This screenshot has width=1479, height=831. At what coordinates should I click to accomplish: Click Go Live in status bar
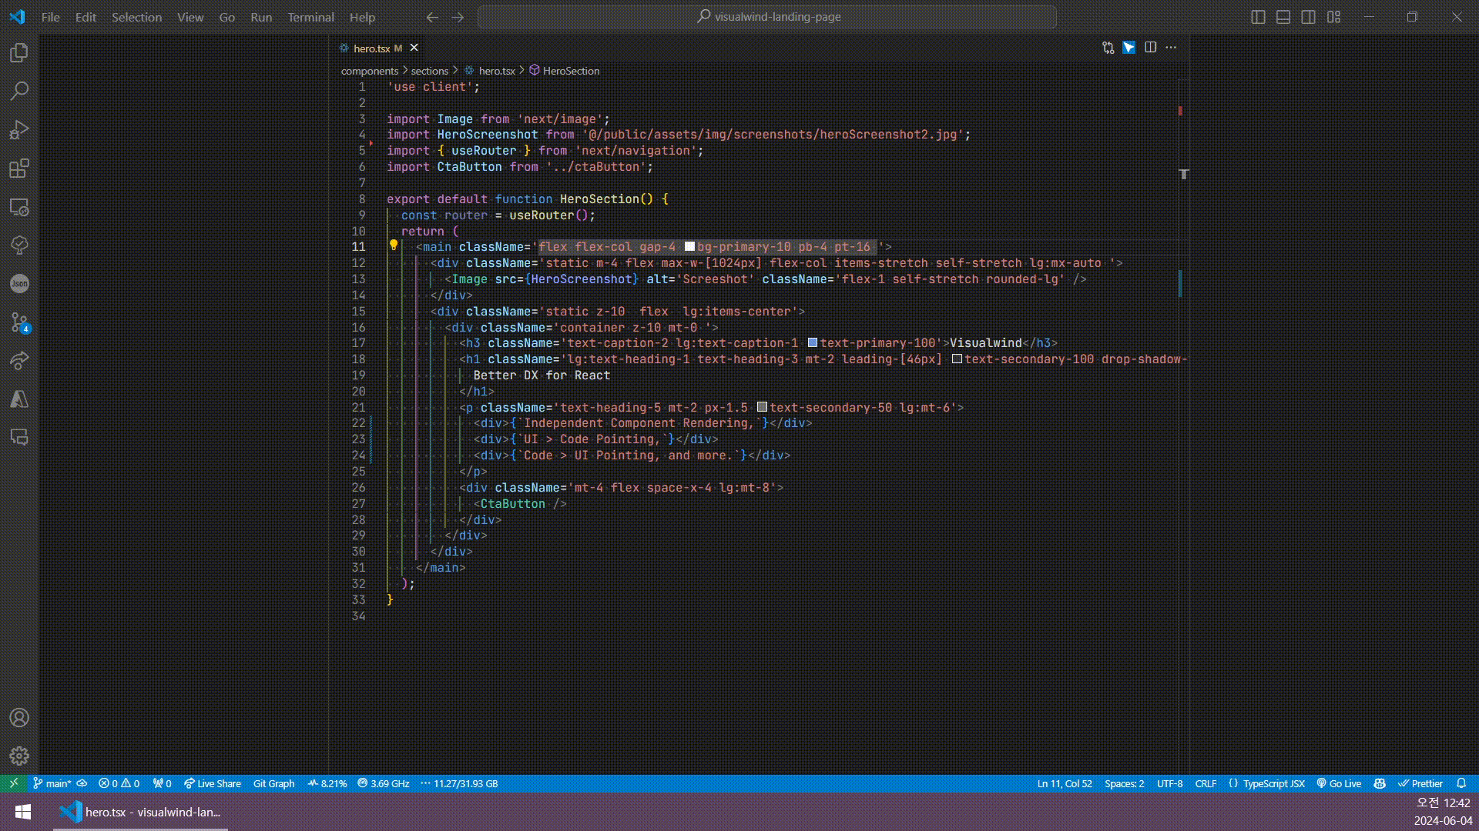1339,783
